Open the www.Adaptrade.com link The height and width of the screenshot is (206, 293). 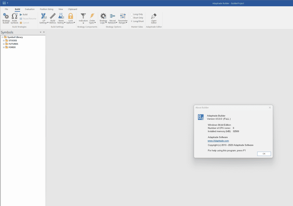[218, 141]
